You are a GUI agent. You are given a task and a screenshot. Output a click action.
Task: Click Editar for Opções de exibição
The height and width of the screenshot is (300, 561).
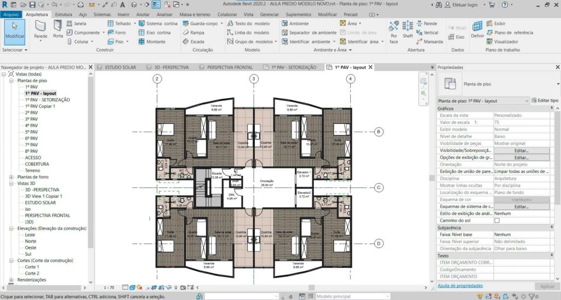point(522,158)
